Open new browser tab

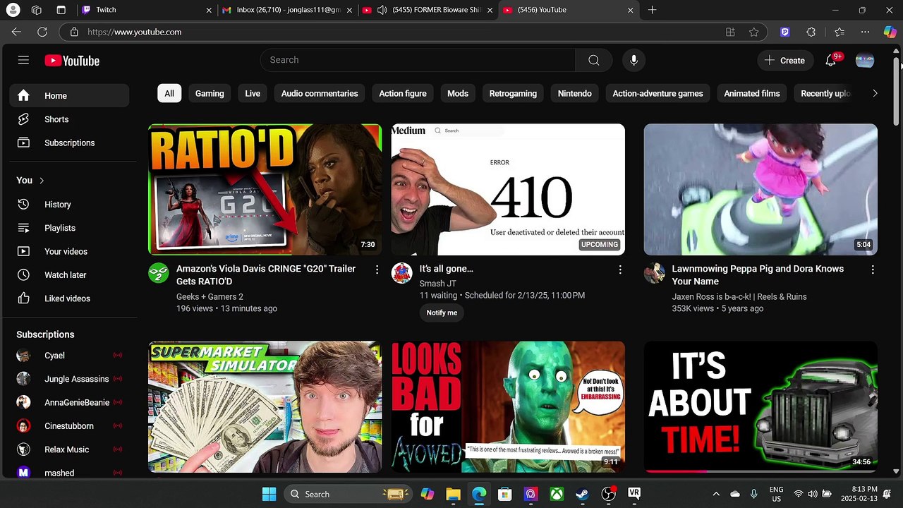pos(653,10)
